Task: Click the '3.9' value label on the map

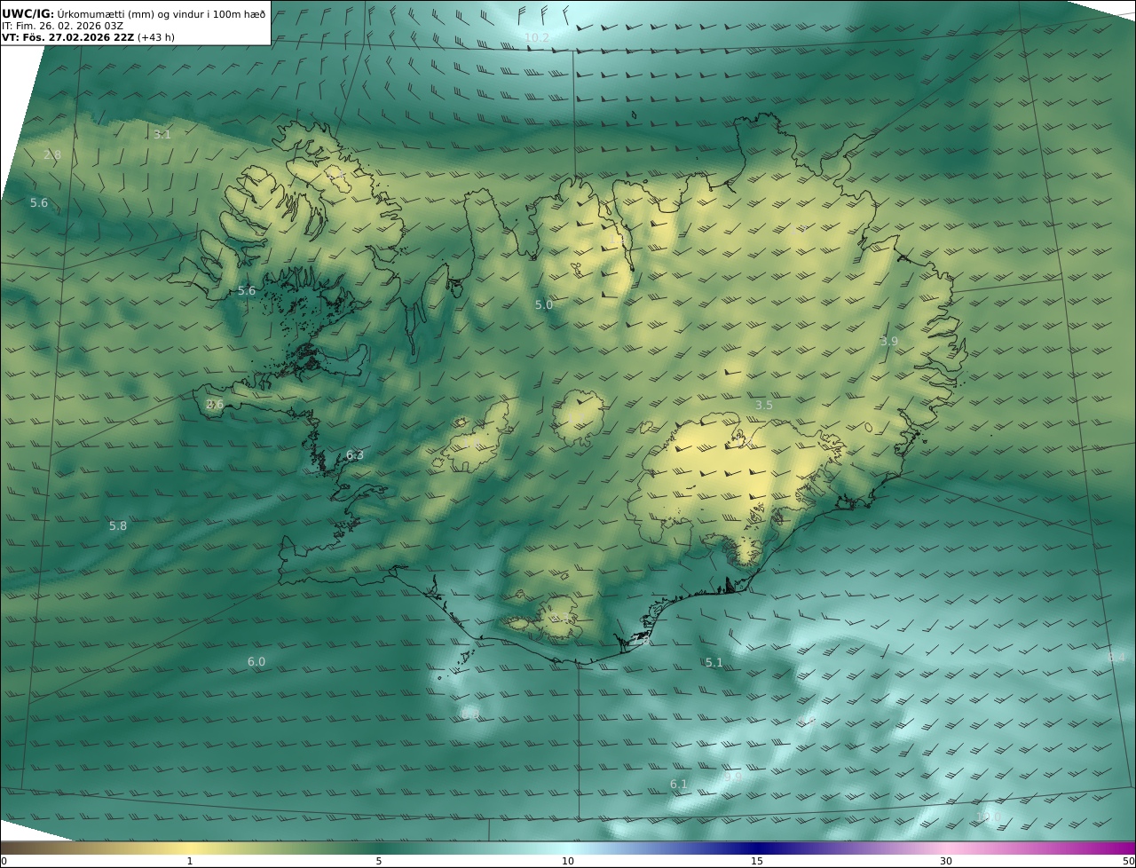Action: [x=889, y=341]
